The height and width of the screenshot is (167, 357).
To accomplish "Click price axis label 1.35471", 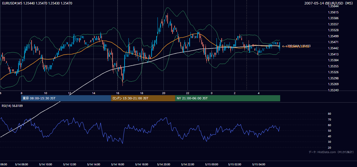I will (x=334, y=42).
